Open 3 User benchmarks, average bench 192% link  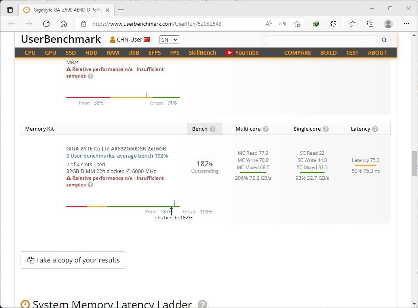click(x=117, y=156)
